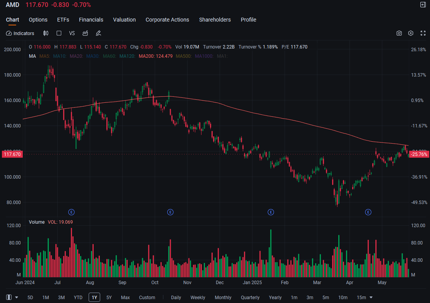The height and width of the screenshot is (303, 430).
Task: Click the MA20 indicator label
Action: (77, 56)
